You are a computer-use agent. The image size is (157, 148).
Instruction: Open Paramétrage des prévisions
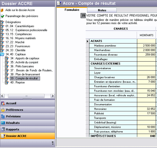22,16
